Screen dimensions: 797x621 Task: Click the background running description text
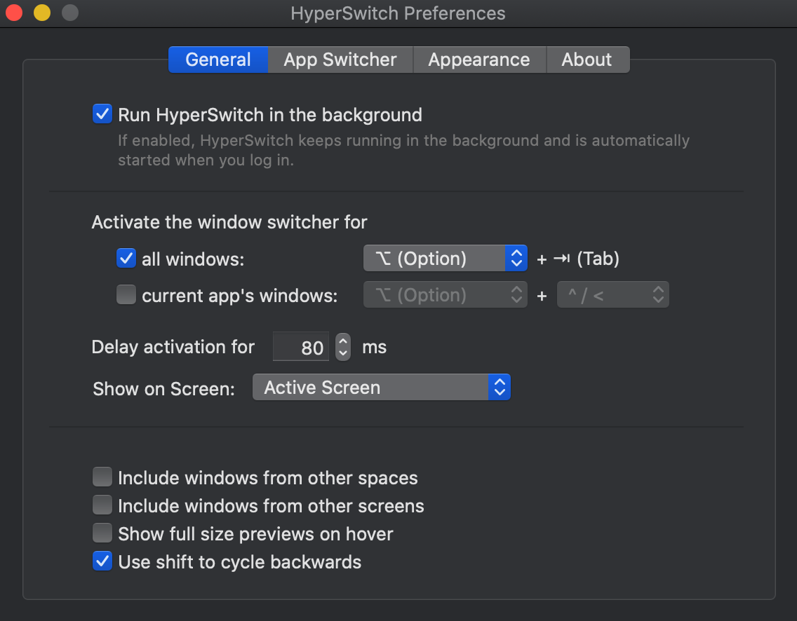(x=403, y=150)
